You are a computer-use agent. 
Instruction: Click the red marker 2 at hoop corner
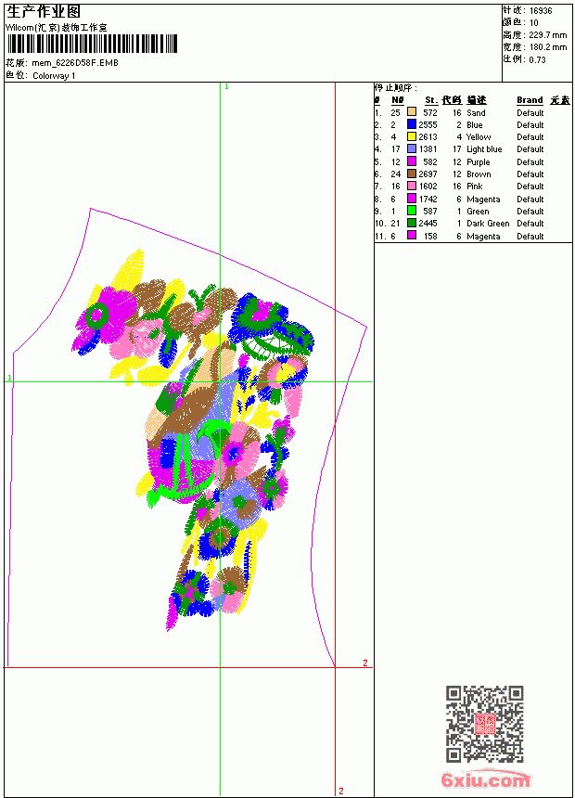click(x=365, y=663)
